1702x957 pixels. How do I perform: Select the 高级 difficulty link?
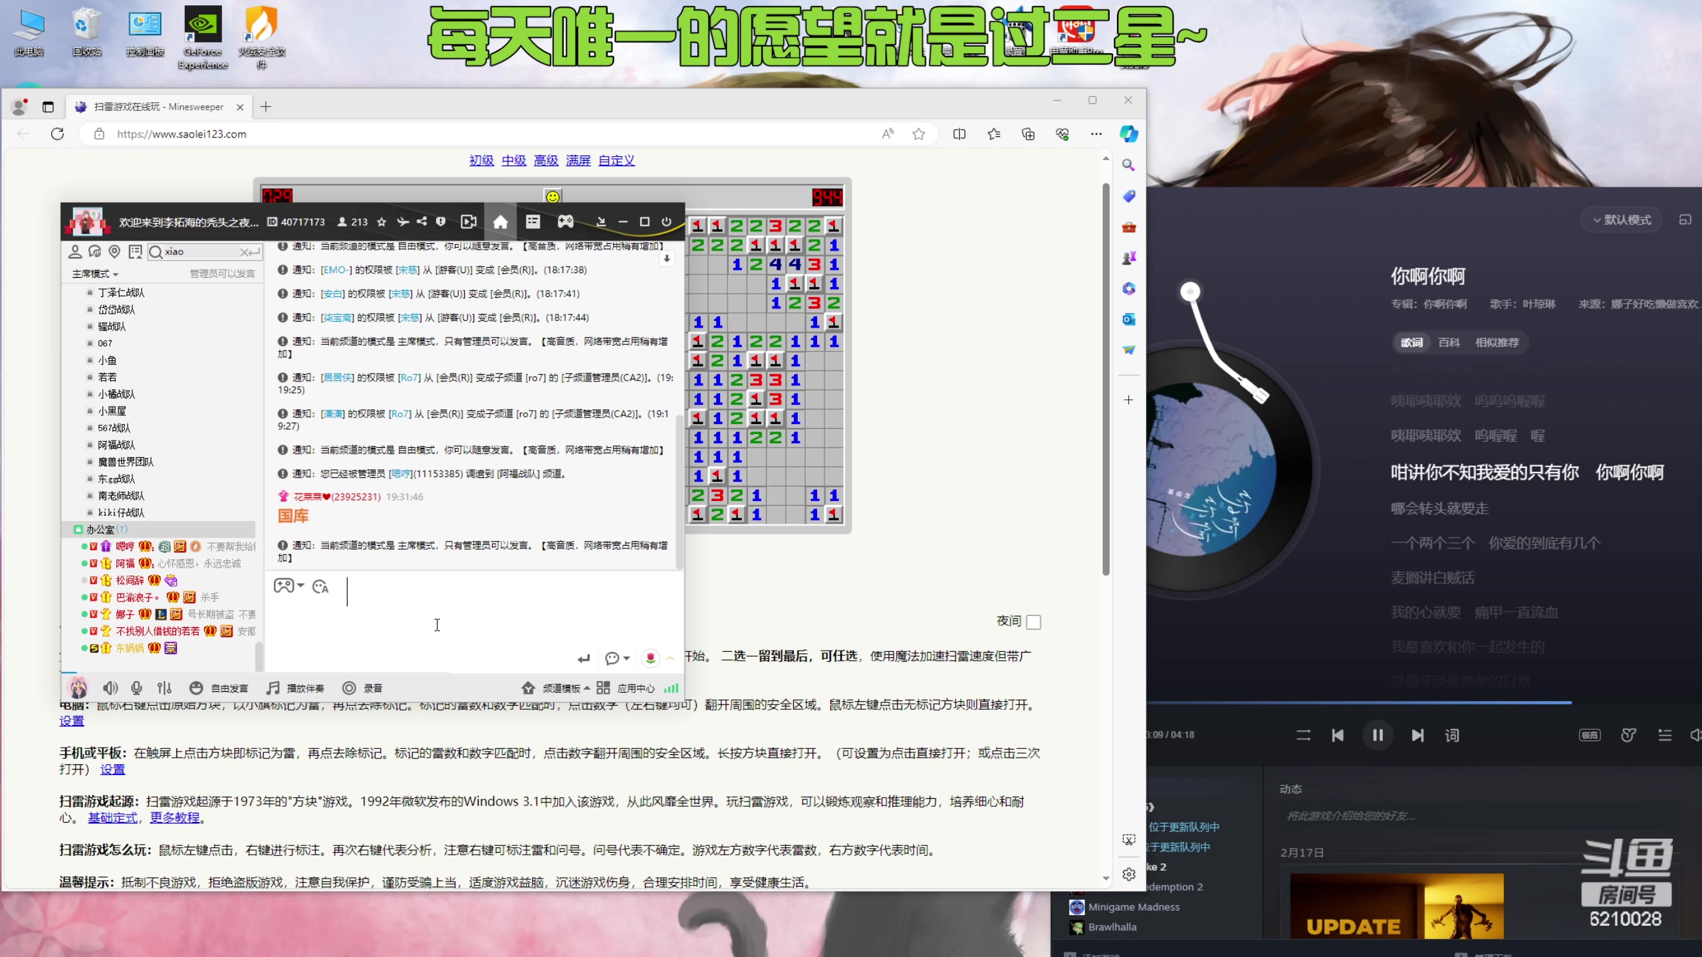pyautogui.click(x=546, y=161)
